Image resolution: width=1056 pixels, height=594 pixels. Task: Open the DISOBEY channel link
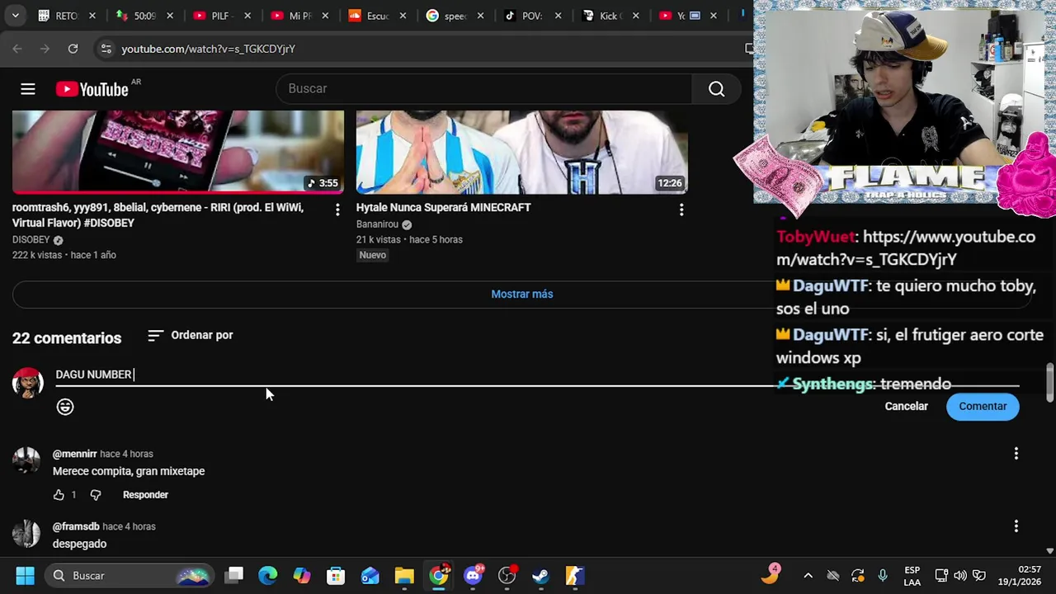point(31,240)
